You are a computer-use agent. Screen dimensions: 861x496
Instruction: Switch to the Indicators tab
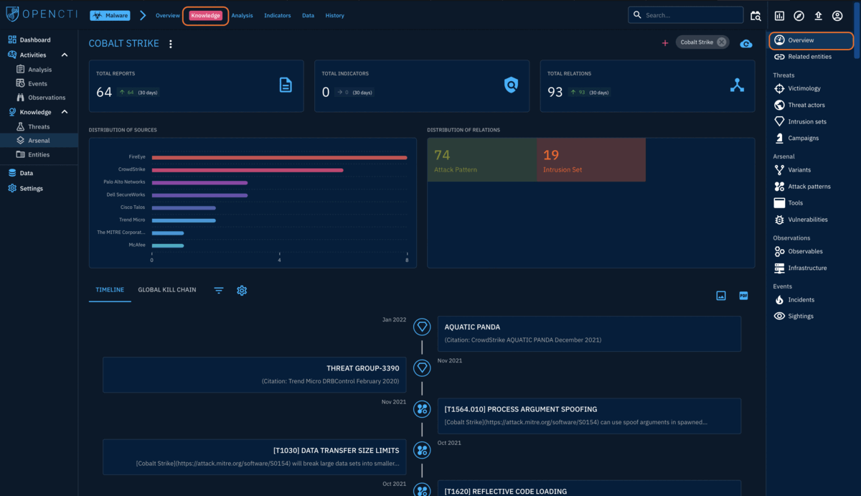(278, 15)
